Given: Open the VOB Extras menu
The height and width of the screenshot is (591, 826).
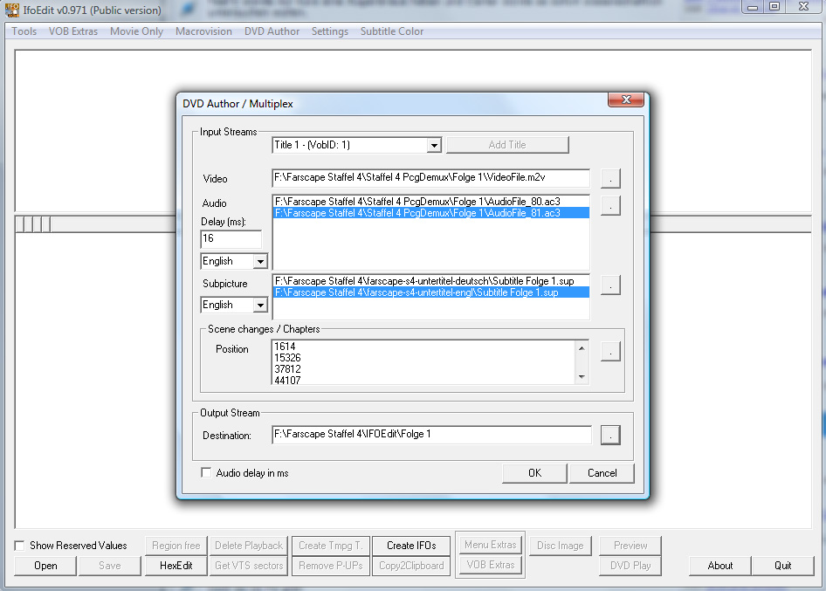Looking at the screenshot, I should tap(73, 31).
